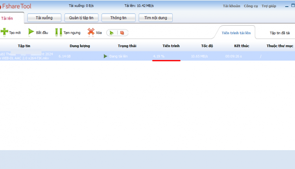Click the Tải xuống: 0 B/s indicator
This screenshot has height=169, width=295.
[81, 6]
